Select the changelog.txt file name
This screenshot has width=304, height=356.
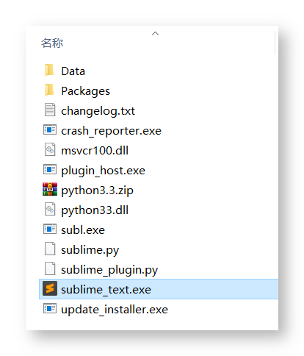(x=98, y=111)
